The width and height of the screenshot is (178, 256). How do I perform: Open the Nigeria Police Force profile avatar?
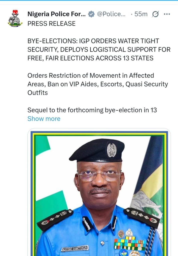coord(15,18)
